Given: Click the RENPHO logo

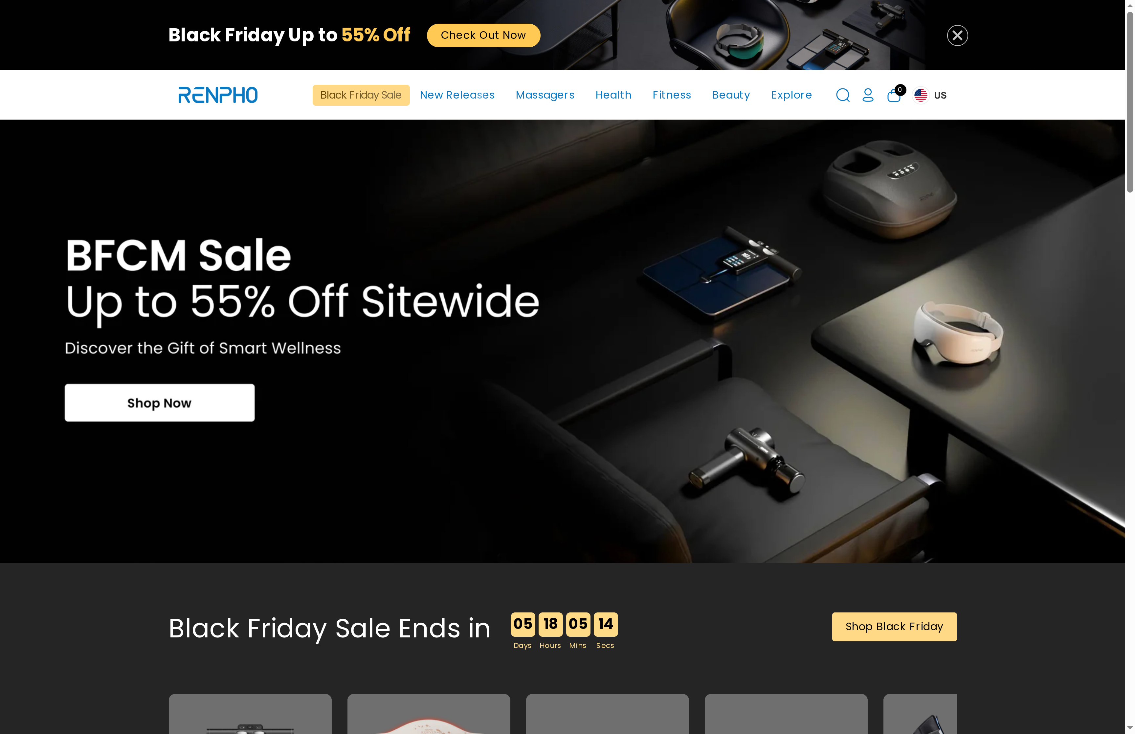Looking at the screenshot, I should 218,95.
